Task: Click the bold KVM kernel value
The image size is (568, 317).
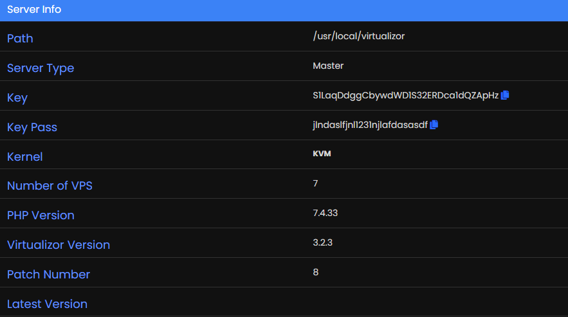Action: pos(322,154)
